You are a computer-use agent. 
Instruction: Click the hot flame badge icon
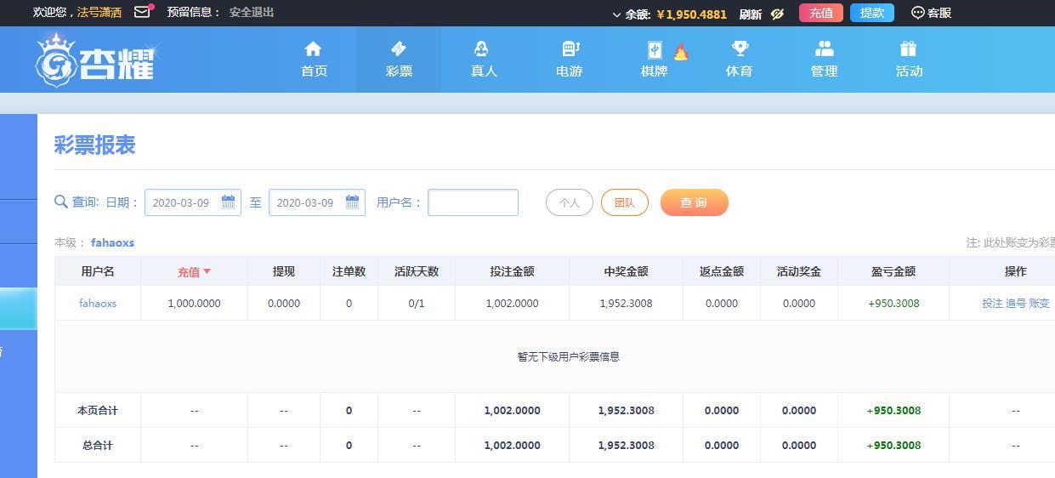681,53
